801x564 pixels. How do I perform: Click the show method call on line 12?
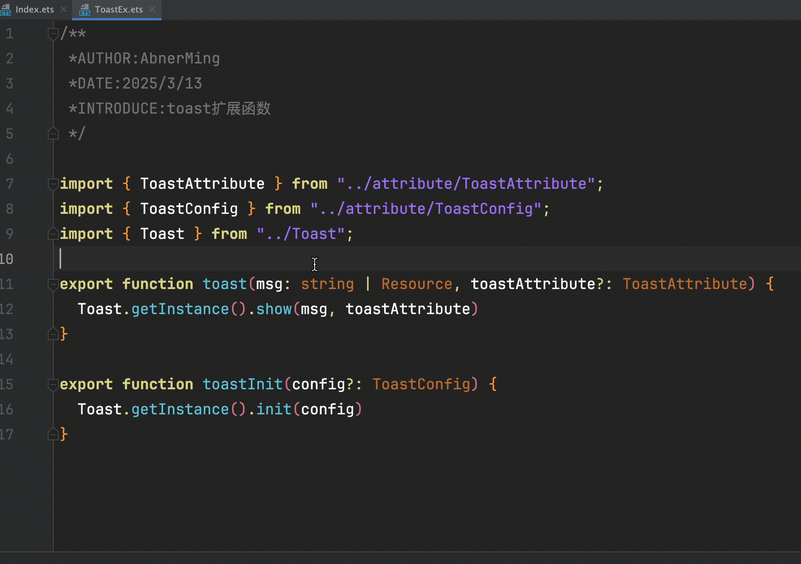[274, 309]
